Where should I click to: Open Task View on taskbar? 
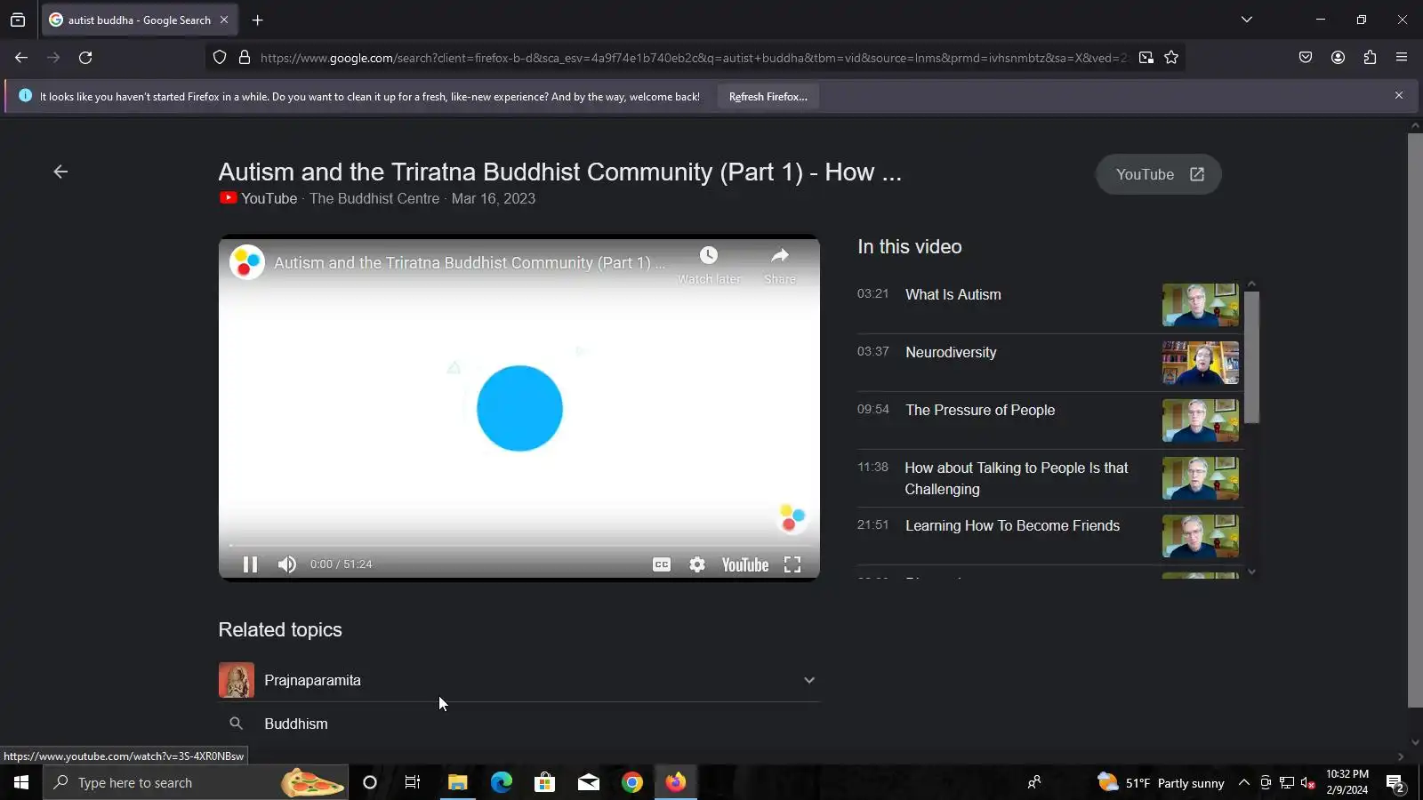[x=413, y=782]
